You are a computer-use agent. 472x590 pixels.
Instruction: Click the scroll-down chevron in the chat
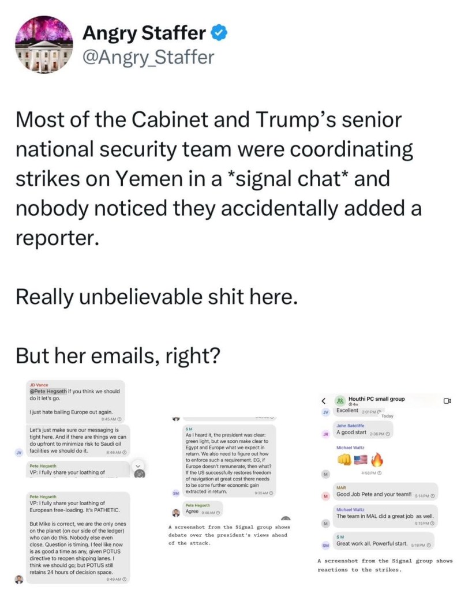coord(137,465)
